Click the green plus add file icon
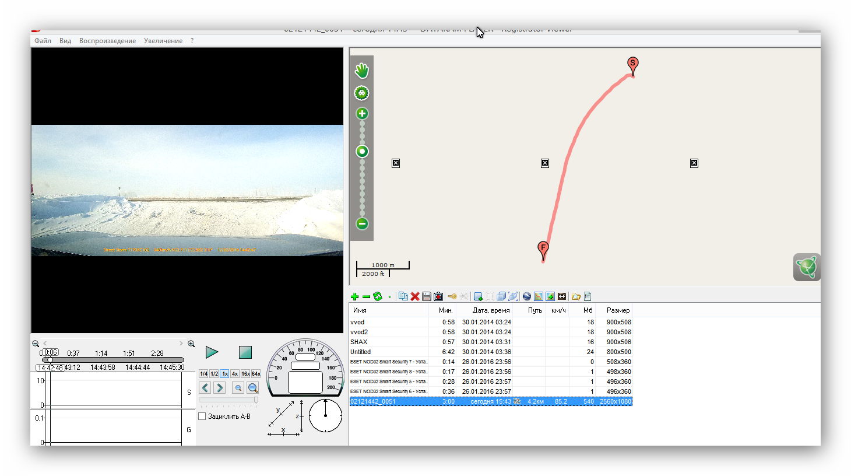The width and height of the screenshot is (851, 476). pos(354,296)
